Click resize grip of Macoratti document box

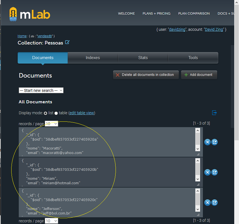pos(198,154)
